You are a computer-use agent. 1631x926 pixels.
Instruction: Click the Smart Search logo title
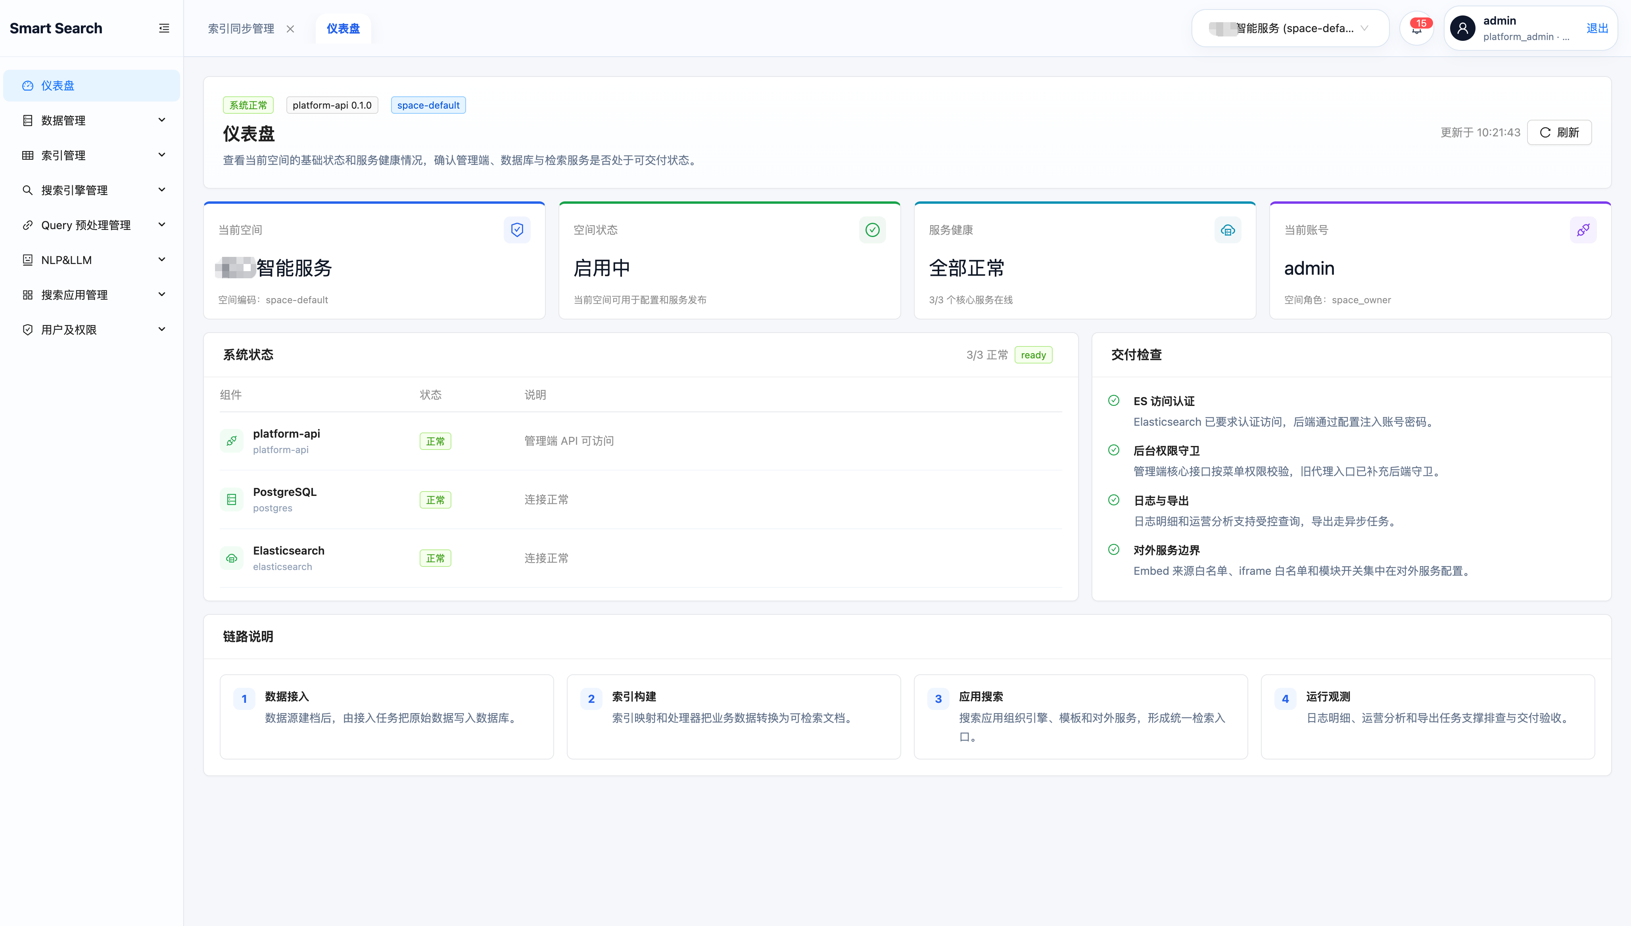coord(56,28)
